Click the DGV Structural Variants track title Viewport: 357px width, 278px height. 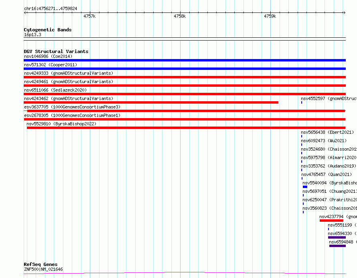click(x=56, y=51)
